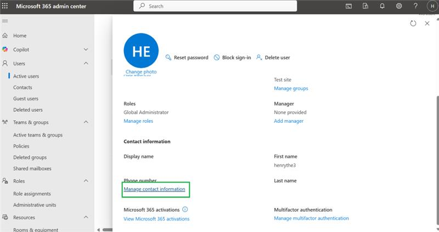This screenshot has width=439, height=232.
Task: Click the panel vertical scrollbar
Action: click(x=437, y=160)
